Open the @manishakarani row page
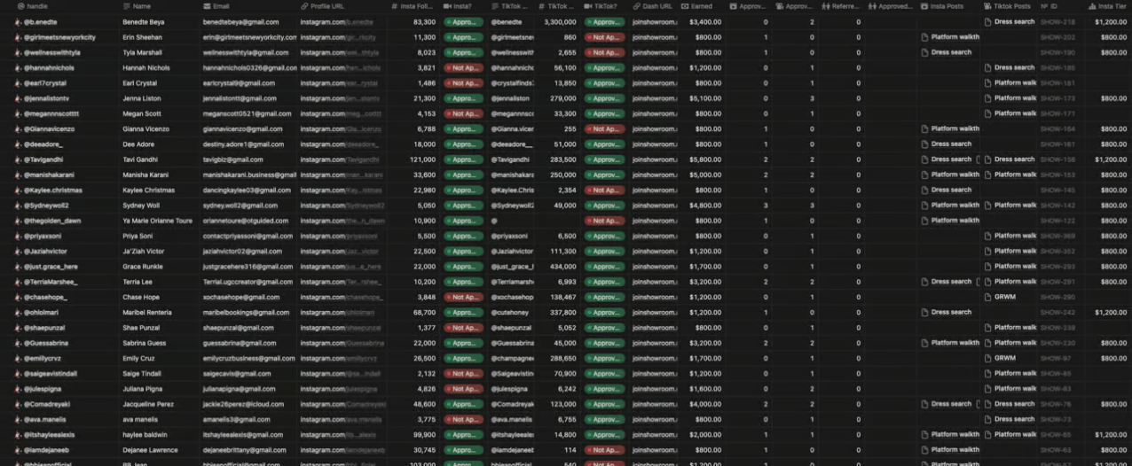Image resolution: width=1132 pixels, height=466 pixels. pos(50,175)
